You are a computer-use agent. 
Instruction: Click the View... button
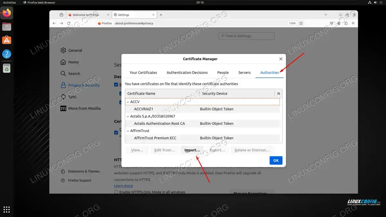137,150
